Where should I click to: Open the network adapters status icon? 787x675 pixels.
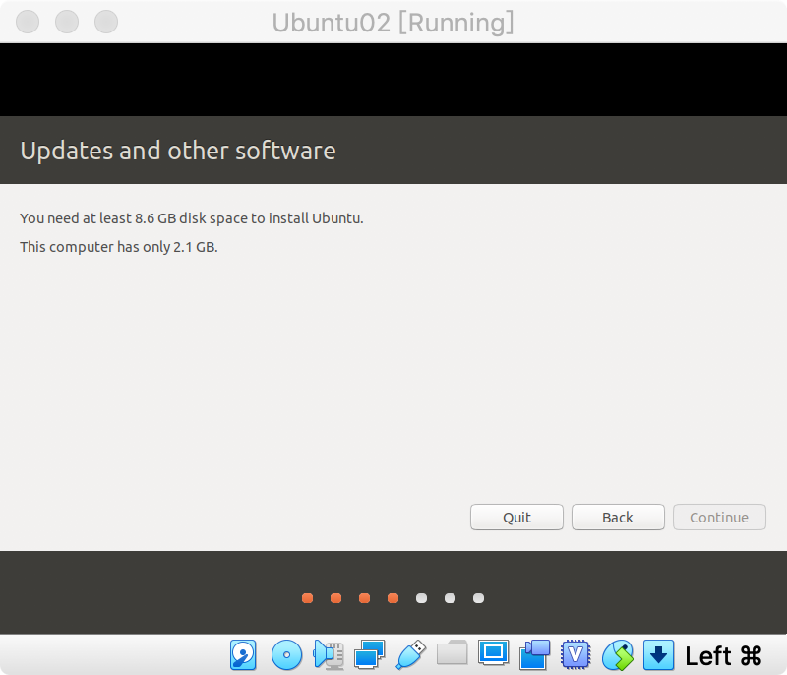click(370, 655)
